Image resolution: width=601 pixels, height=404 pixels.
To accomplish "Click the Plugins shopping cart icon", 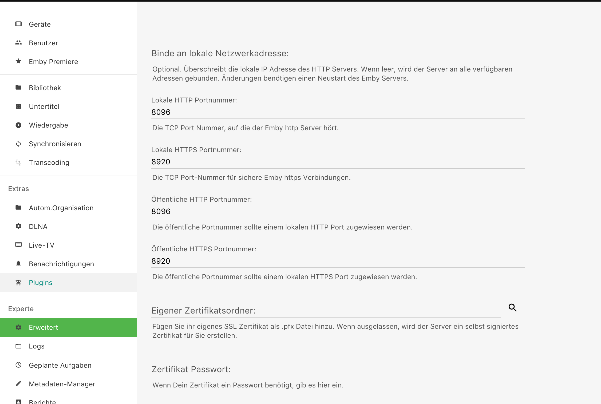I will click(x=18, y=282).
